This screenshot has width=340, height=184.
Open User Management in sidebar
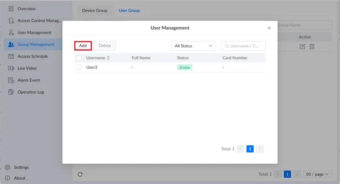coord(34,32)
